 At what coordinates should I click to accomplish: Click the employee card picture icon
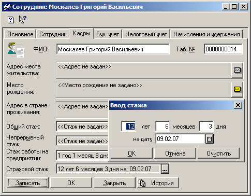click(x=16, y=50)
